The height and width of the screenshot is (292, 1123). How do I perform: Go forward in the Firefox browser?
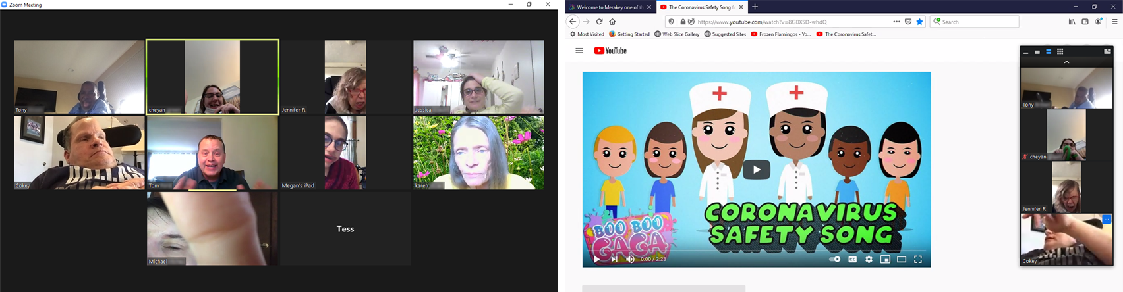click(x=586, y=22)
